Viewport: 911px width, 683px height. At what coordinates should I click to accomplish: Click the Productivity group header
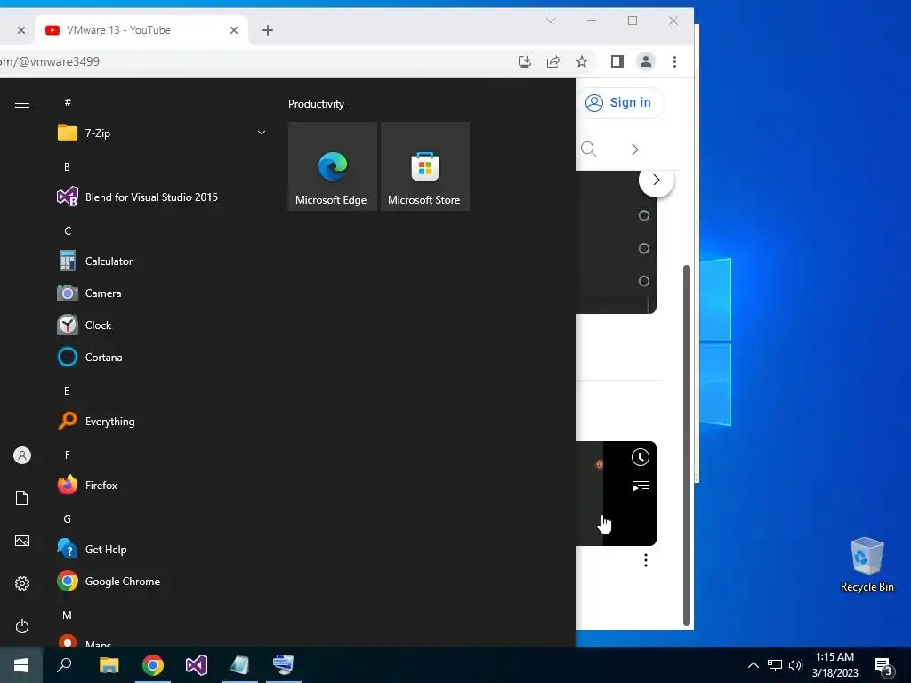pyautogui.click(x=316, y=104)
